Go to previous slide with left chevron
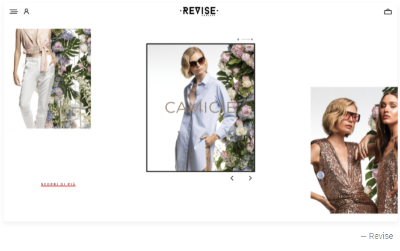The height and width of the screenshot is (251, 400). click(x=232, y=178)
